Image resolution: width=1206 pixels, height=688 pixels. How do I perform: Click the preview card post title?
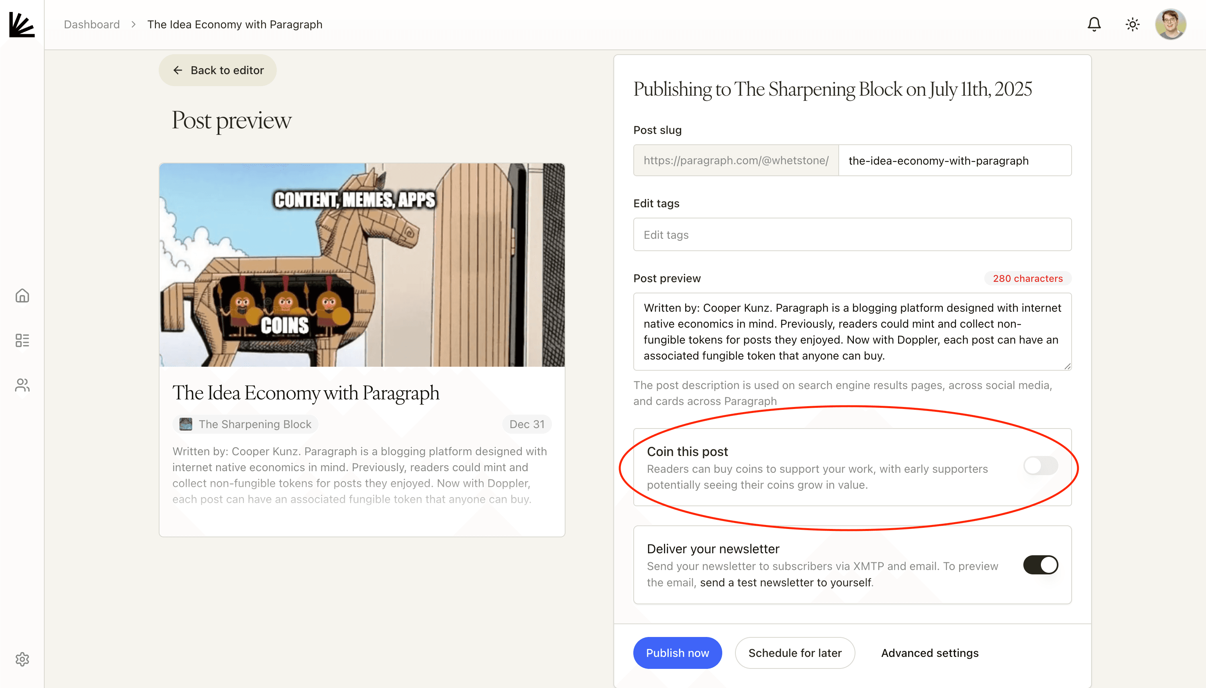pyautogui.click(x=305, y=393)
